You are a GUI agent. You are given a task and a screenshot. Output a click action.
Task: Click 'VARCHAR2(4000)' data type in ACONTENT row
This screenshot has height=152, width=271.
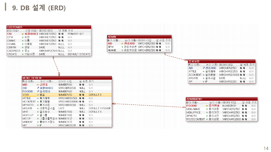[x=229, y=75]
